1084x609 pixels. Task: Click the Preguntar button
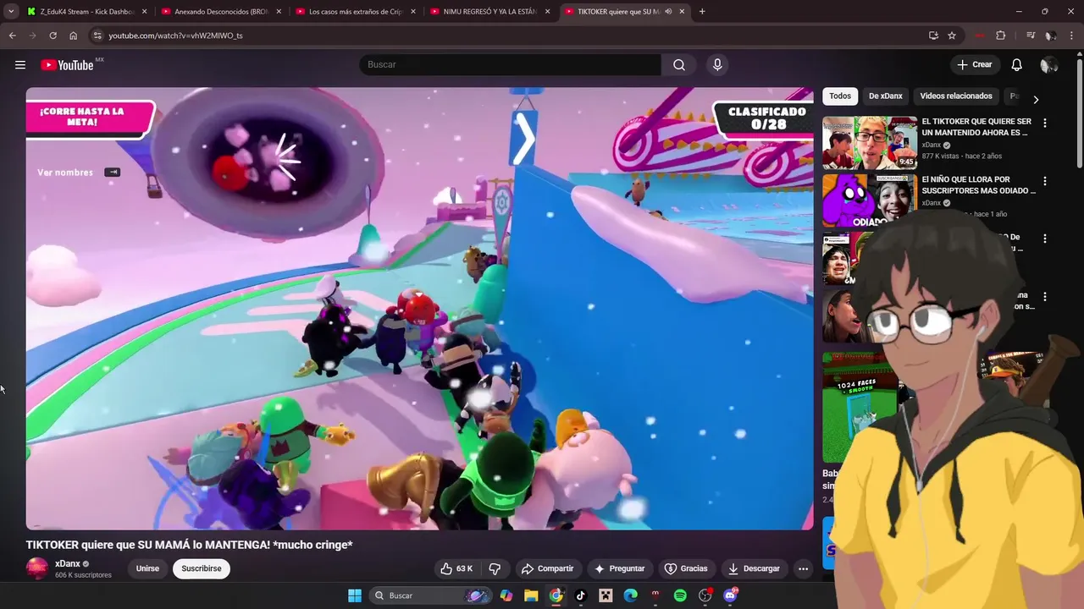[x=619, y=568]
